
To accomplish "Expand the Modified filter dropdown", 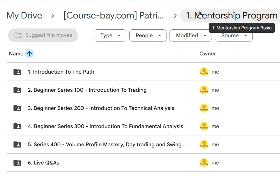I will point(191,35).
